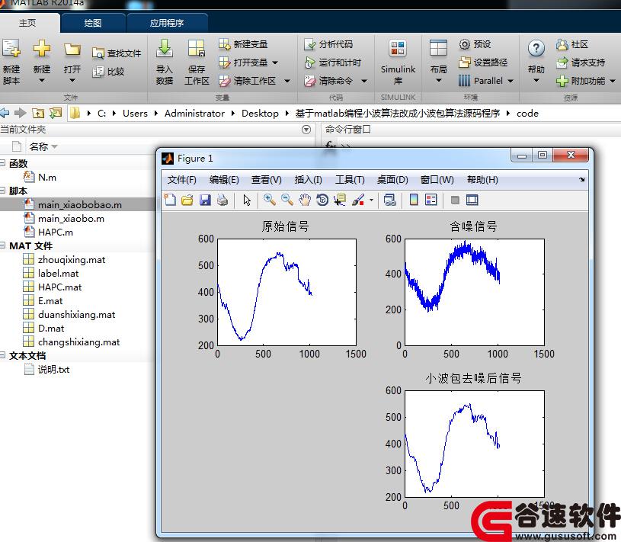Click the yellow plus New (新建) icon
Image resolution: width=621 pixels, height=542 pixels.
(42, 48)
